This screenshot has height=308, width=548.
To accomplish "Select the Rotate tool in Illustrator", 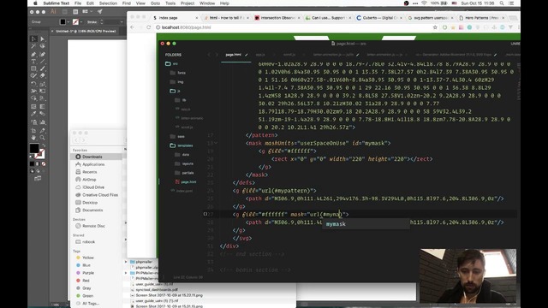I will pos(33,84).
